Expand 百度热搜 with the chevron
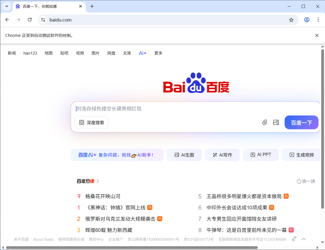Screen dimensions: 325x250 [x=98, y=181]
